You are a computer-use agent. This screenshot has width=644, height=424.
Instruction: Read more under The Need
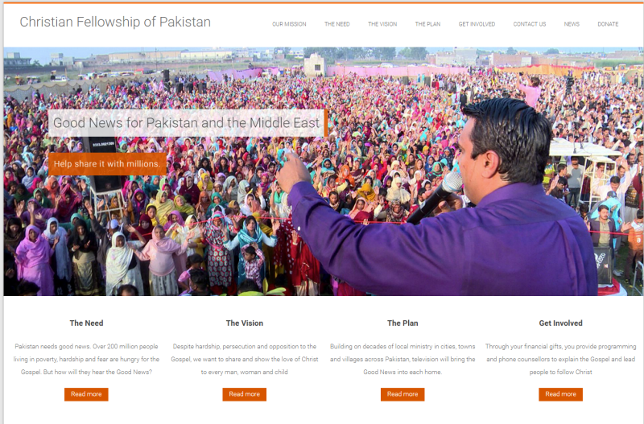pos(86,394)
